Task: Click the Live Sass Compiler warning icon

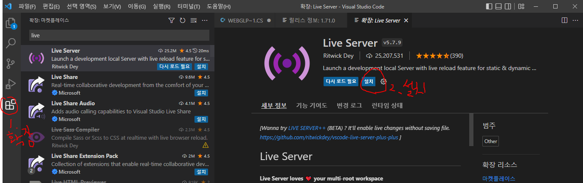Action: tap(206, 146)
